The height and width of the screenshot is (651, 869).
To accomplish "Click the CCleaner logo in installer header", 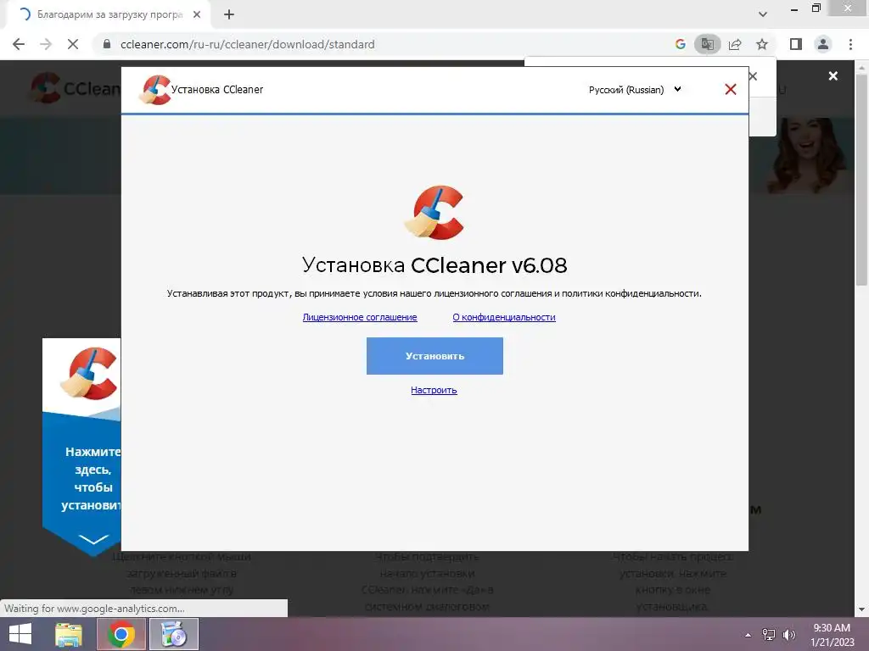I will click(x=154, y=90).
